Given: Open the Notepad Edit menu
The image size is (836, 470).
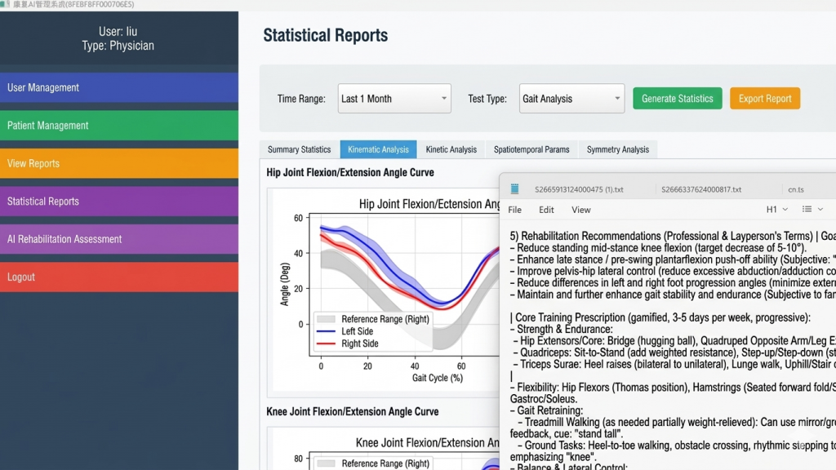Looking at the screenshot, I should point(546,210).
